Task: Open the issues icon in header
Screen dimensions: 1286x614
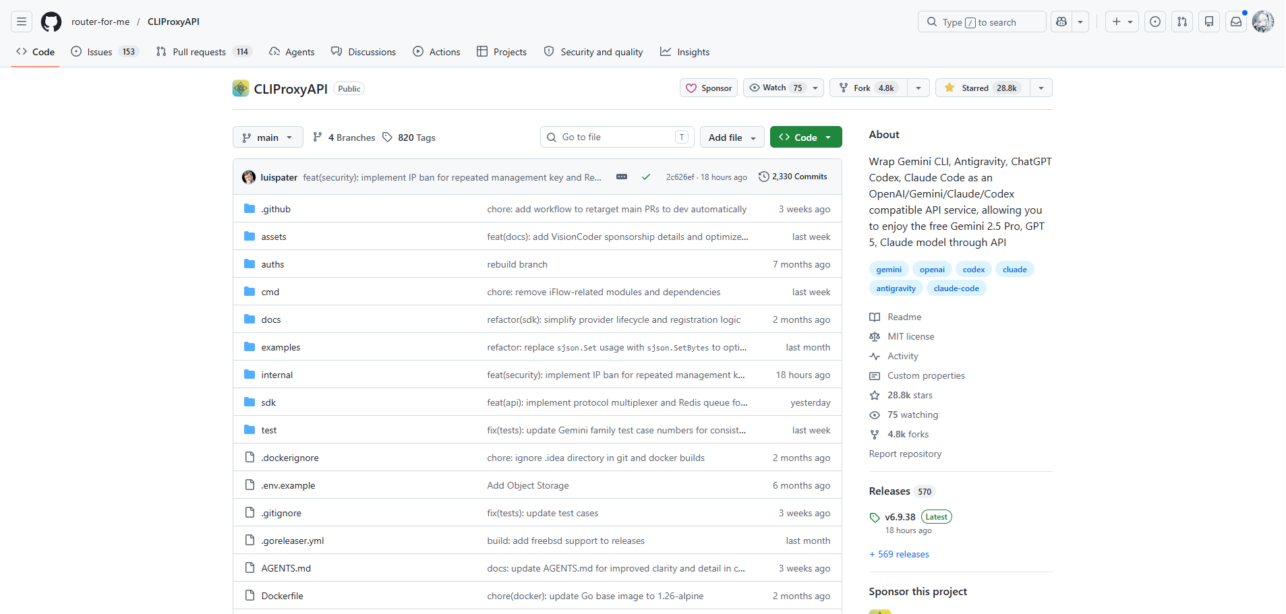Action: tap(1155, 22)
